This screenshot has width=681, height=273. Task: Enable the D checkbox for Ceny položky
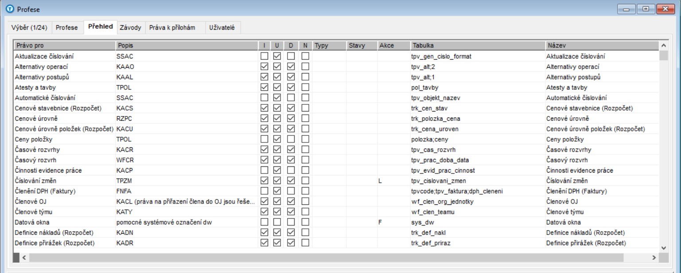[291, 139]
